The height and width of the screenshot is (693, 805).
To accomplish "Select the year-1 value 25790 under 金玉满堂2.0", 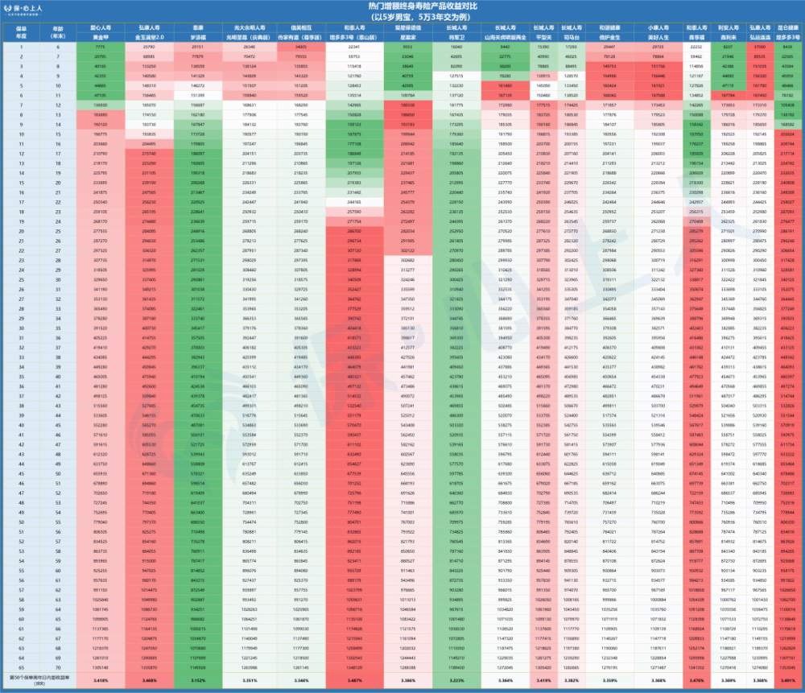I will tap(150, 47).
